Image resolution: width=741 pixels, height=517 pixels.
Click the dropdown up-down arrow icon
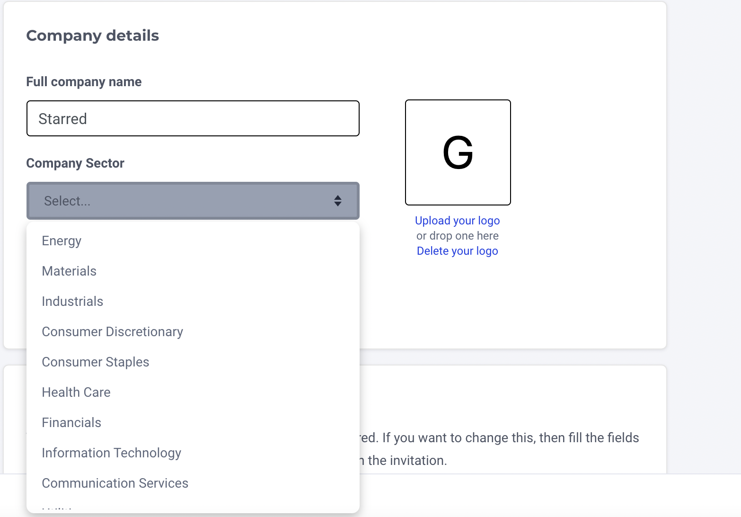coord(337,201)
